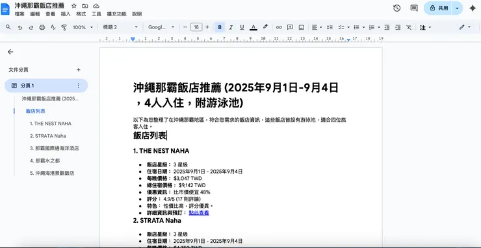Insert an image
Screen dimensions: 481x248
pos(301,27)
